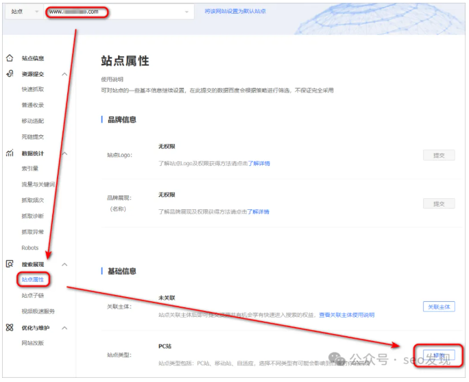Click the 数据统计 section label
Screen dimensions: 469x382
point(33,154)
